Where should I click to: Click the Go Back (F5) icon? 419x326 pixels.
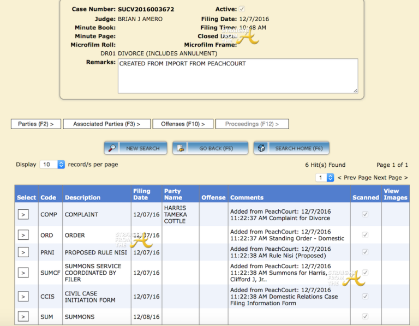click(181, 148)
